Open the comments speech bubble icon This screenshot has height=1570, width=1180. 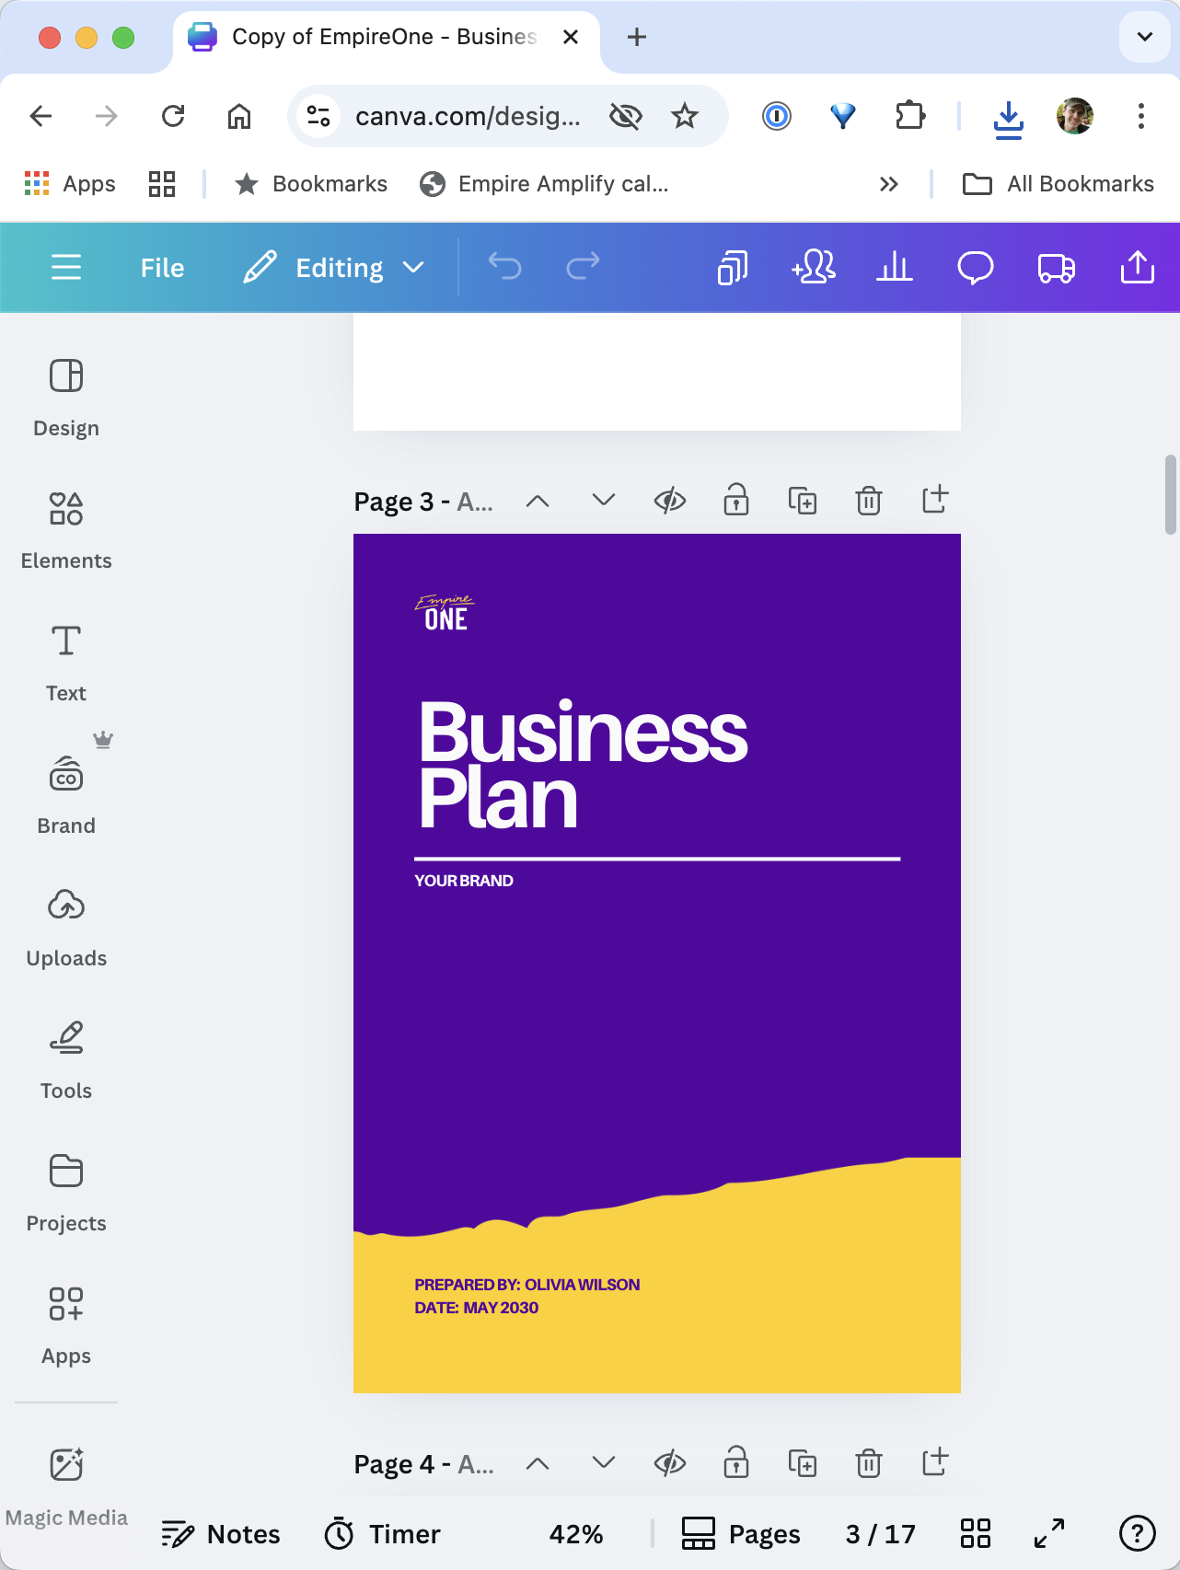point(976,268)
